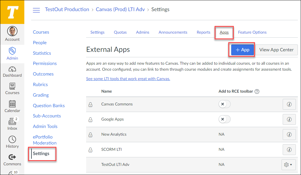Click the TestOut LTI Adv app name
This screenshot has width=301, height=175.
(x=115, y=165)
